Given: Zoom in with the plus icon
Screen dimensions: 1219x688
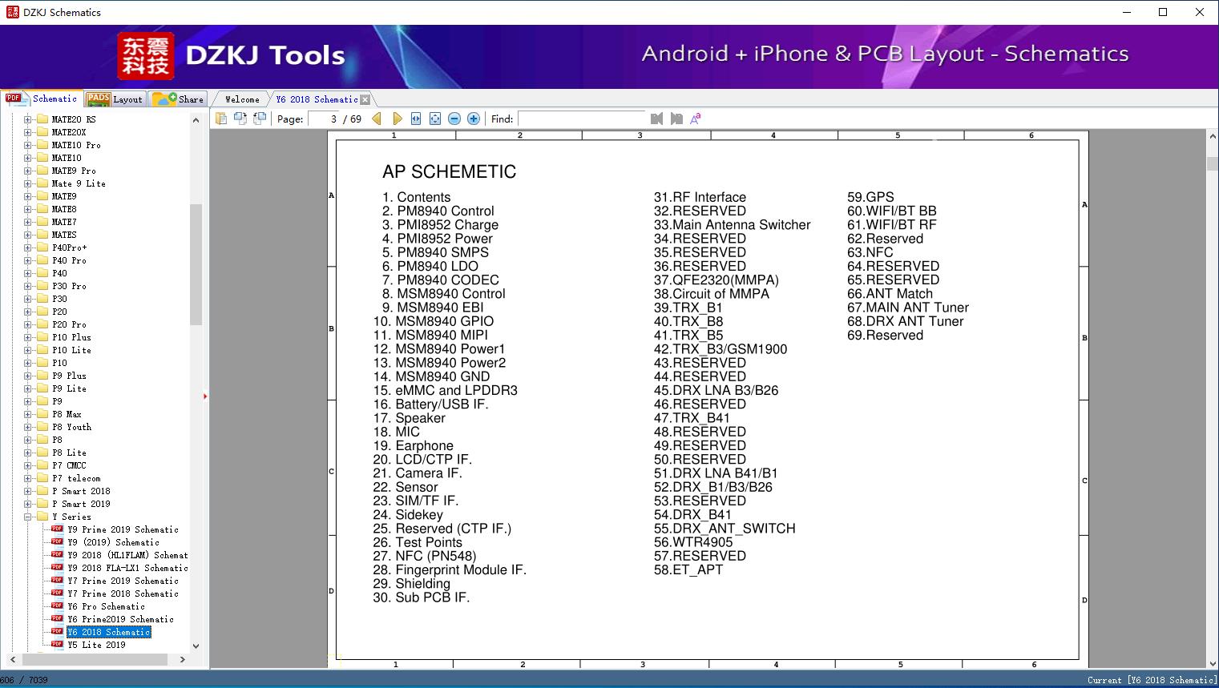Looking at the screenshot, I should click(x=474, y=119).
